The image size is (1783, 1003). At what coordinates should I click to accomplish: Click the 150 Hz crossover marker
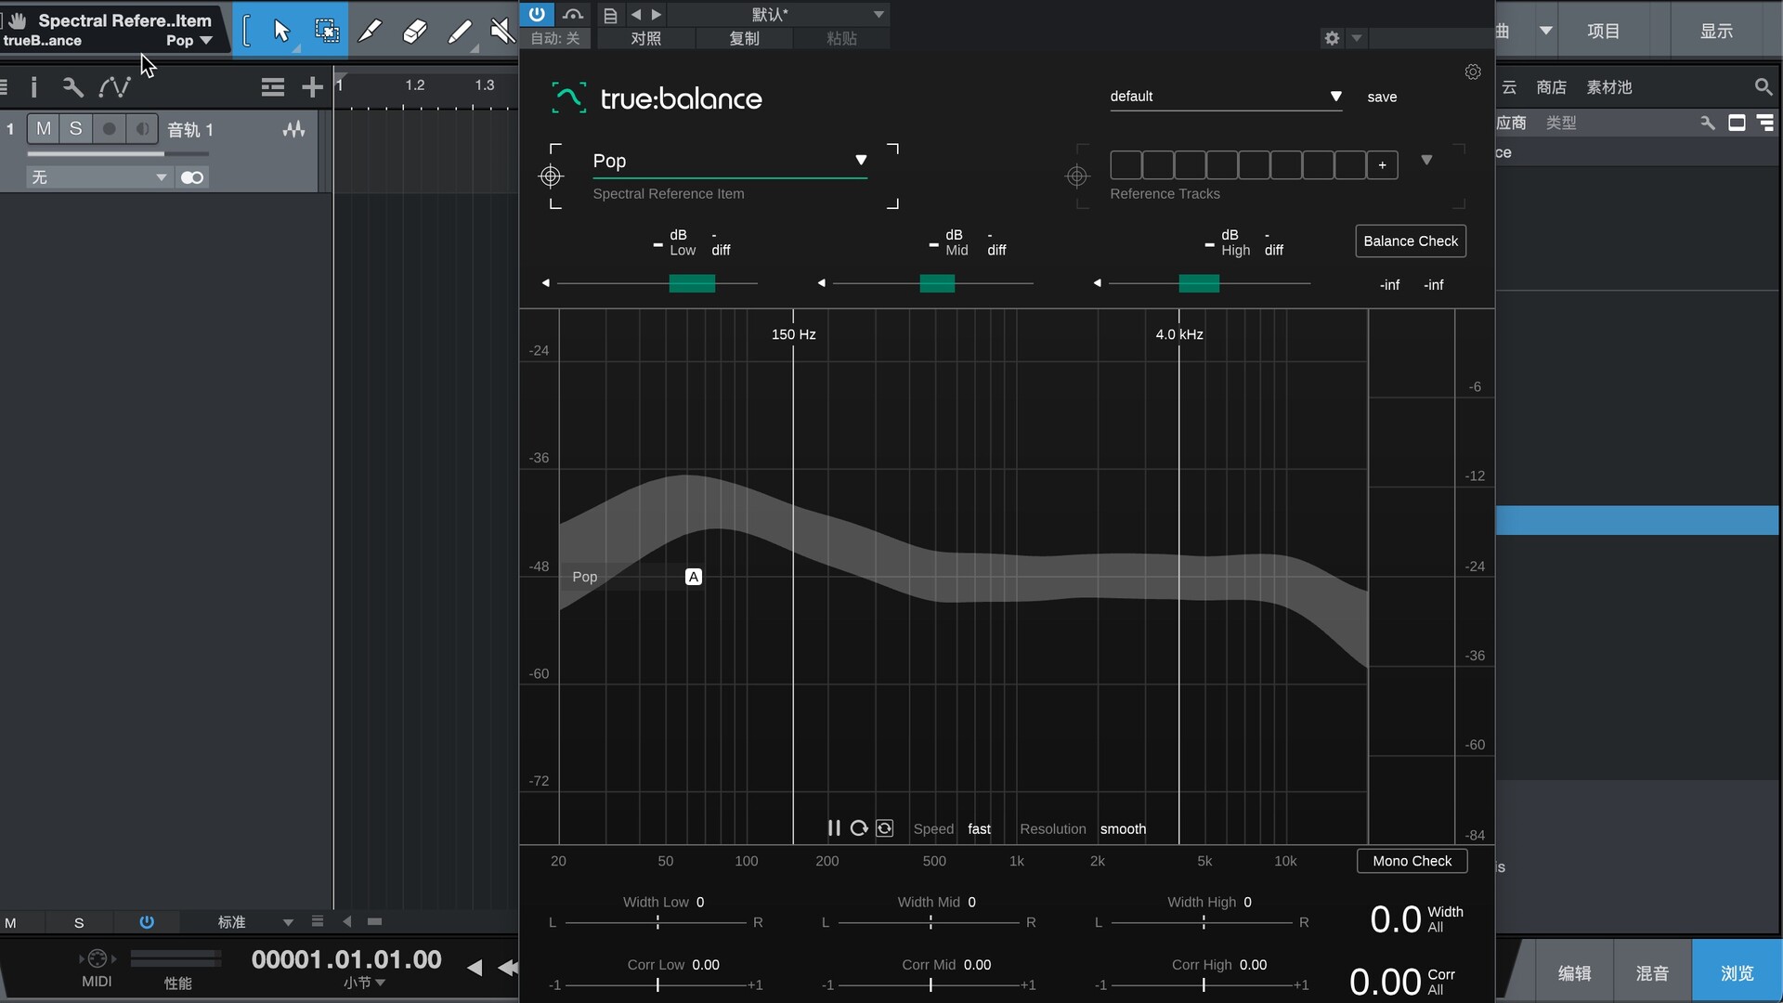tap(794, 334)
